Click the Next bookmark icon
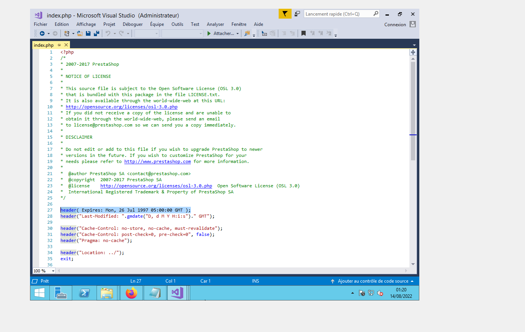This screenshot has width=525, height=332. [320, 33]
